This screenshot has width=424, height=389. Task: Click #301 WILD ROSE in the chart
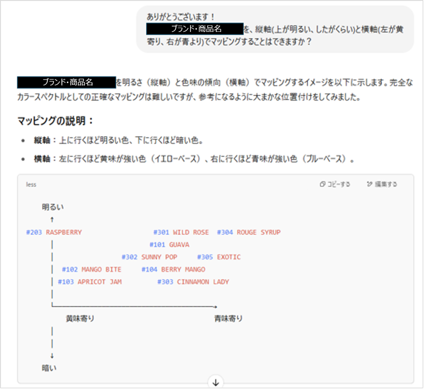[181, 233]
